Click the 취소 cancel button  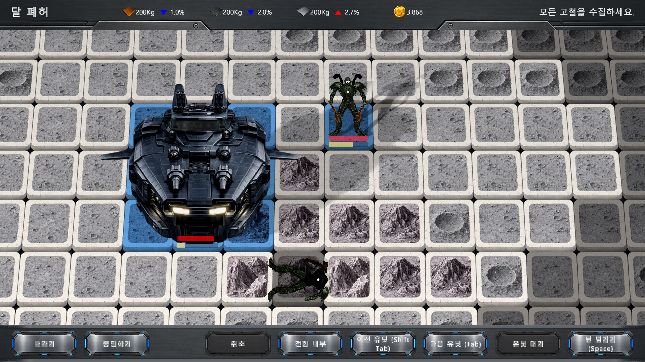[x=238, y=344]
